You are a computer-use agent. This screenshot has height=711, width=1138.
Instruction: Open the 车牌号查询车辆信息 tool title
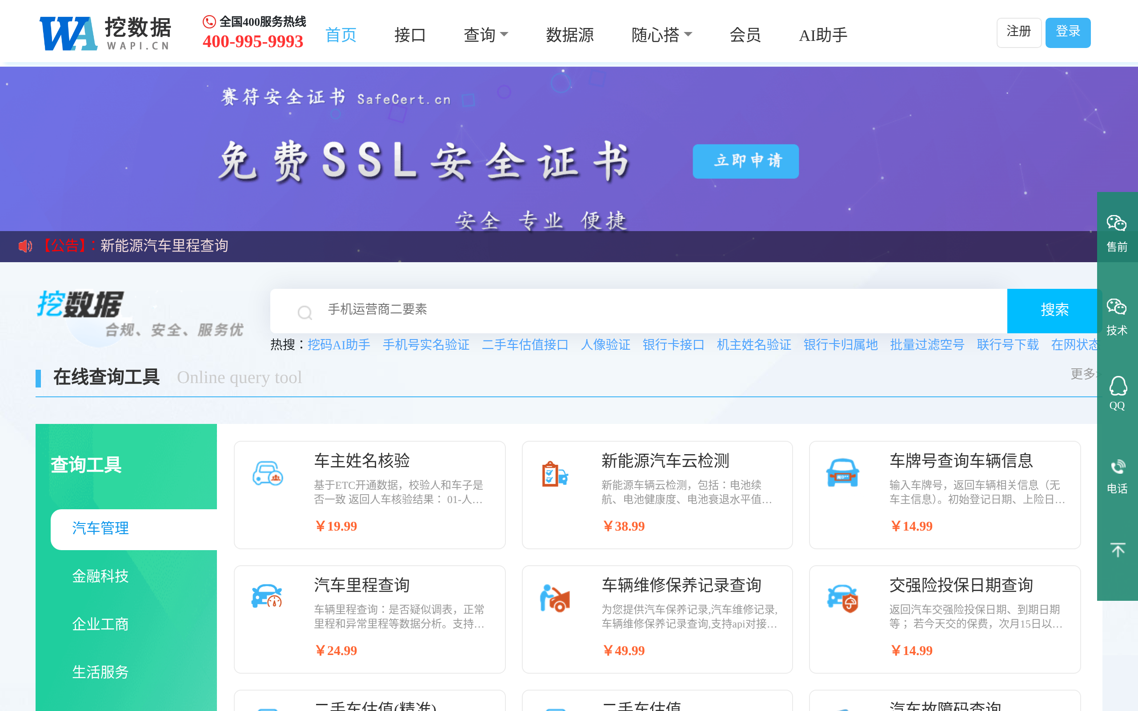961,461
